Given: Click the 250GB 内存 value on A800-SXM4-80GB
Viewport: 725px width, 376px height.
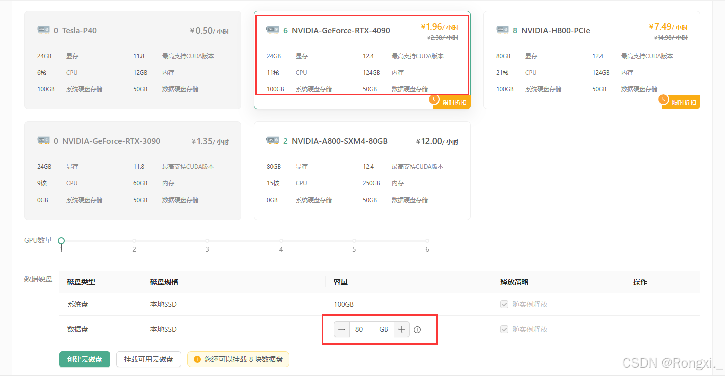Looking at the screenshot, I should [371, 183].
